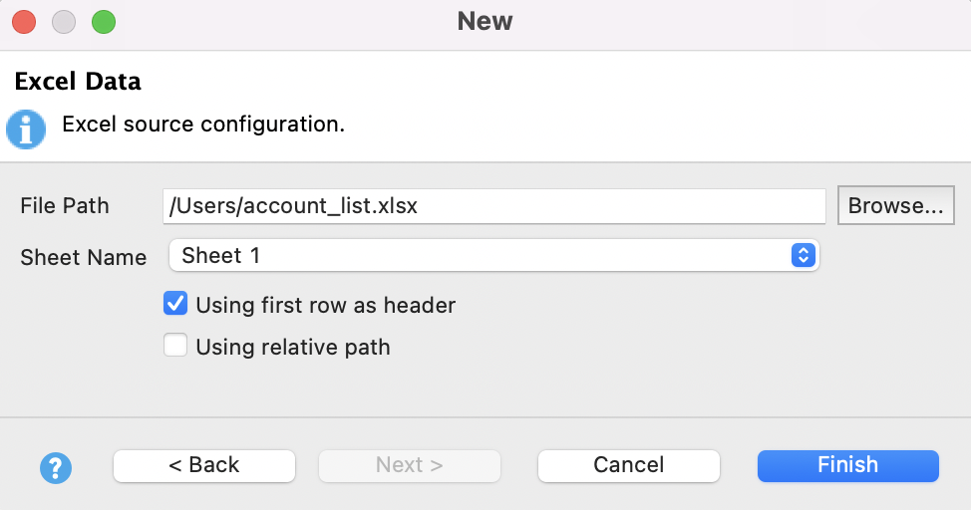Go to the previous step with < Back
971x510 pixels.
tap(204, 465)
